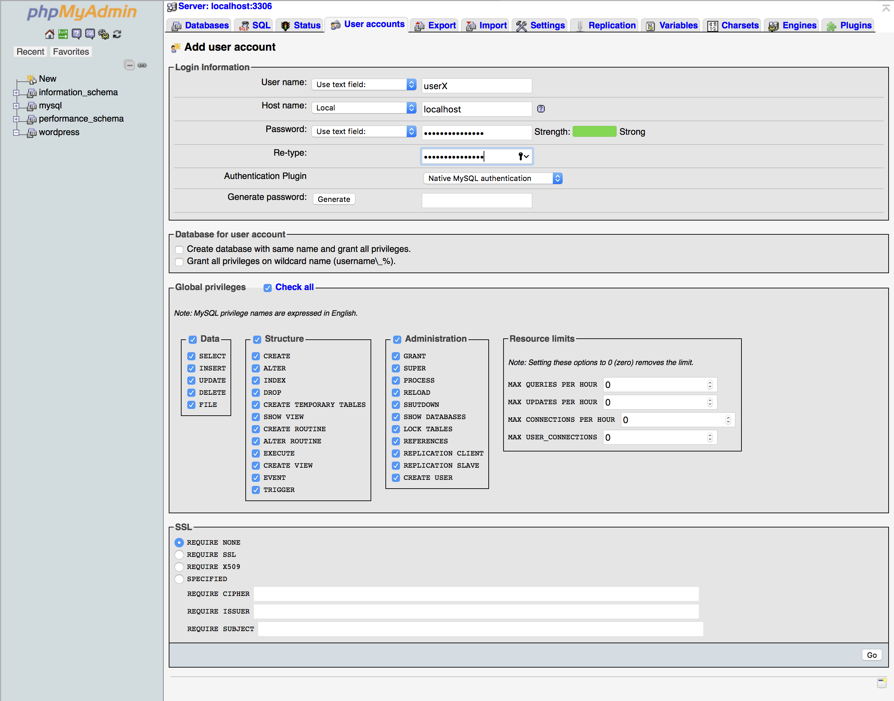The image size is (894, 701).
Task: Uncheck the FILE privilege
Action: click(x=191, y=405)
